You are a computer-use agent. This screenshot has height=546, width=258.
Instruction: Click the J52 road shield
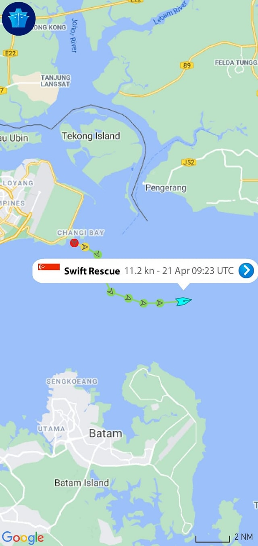coord(189,162)
